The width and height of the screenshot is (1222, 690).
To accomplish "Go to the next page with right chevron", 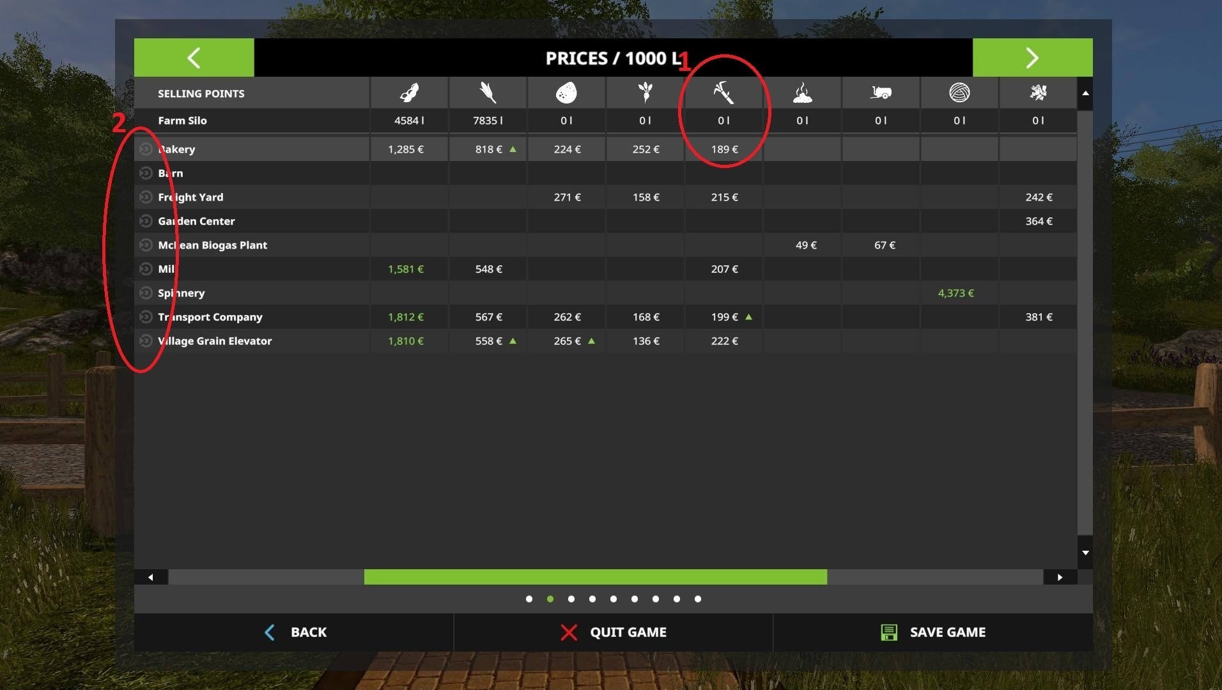I will (x=1032, y=57).
